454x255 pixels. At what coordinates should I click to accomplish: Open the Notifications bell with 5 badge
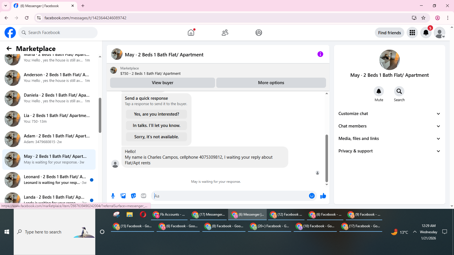point(426,33)
